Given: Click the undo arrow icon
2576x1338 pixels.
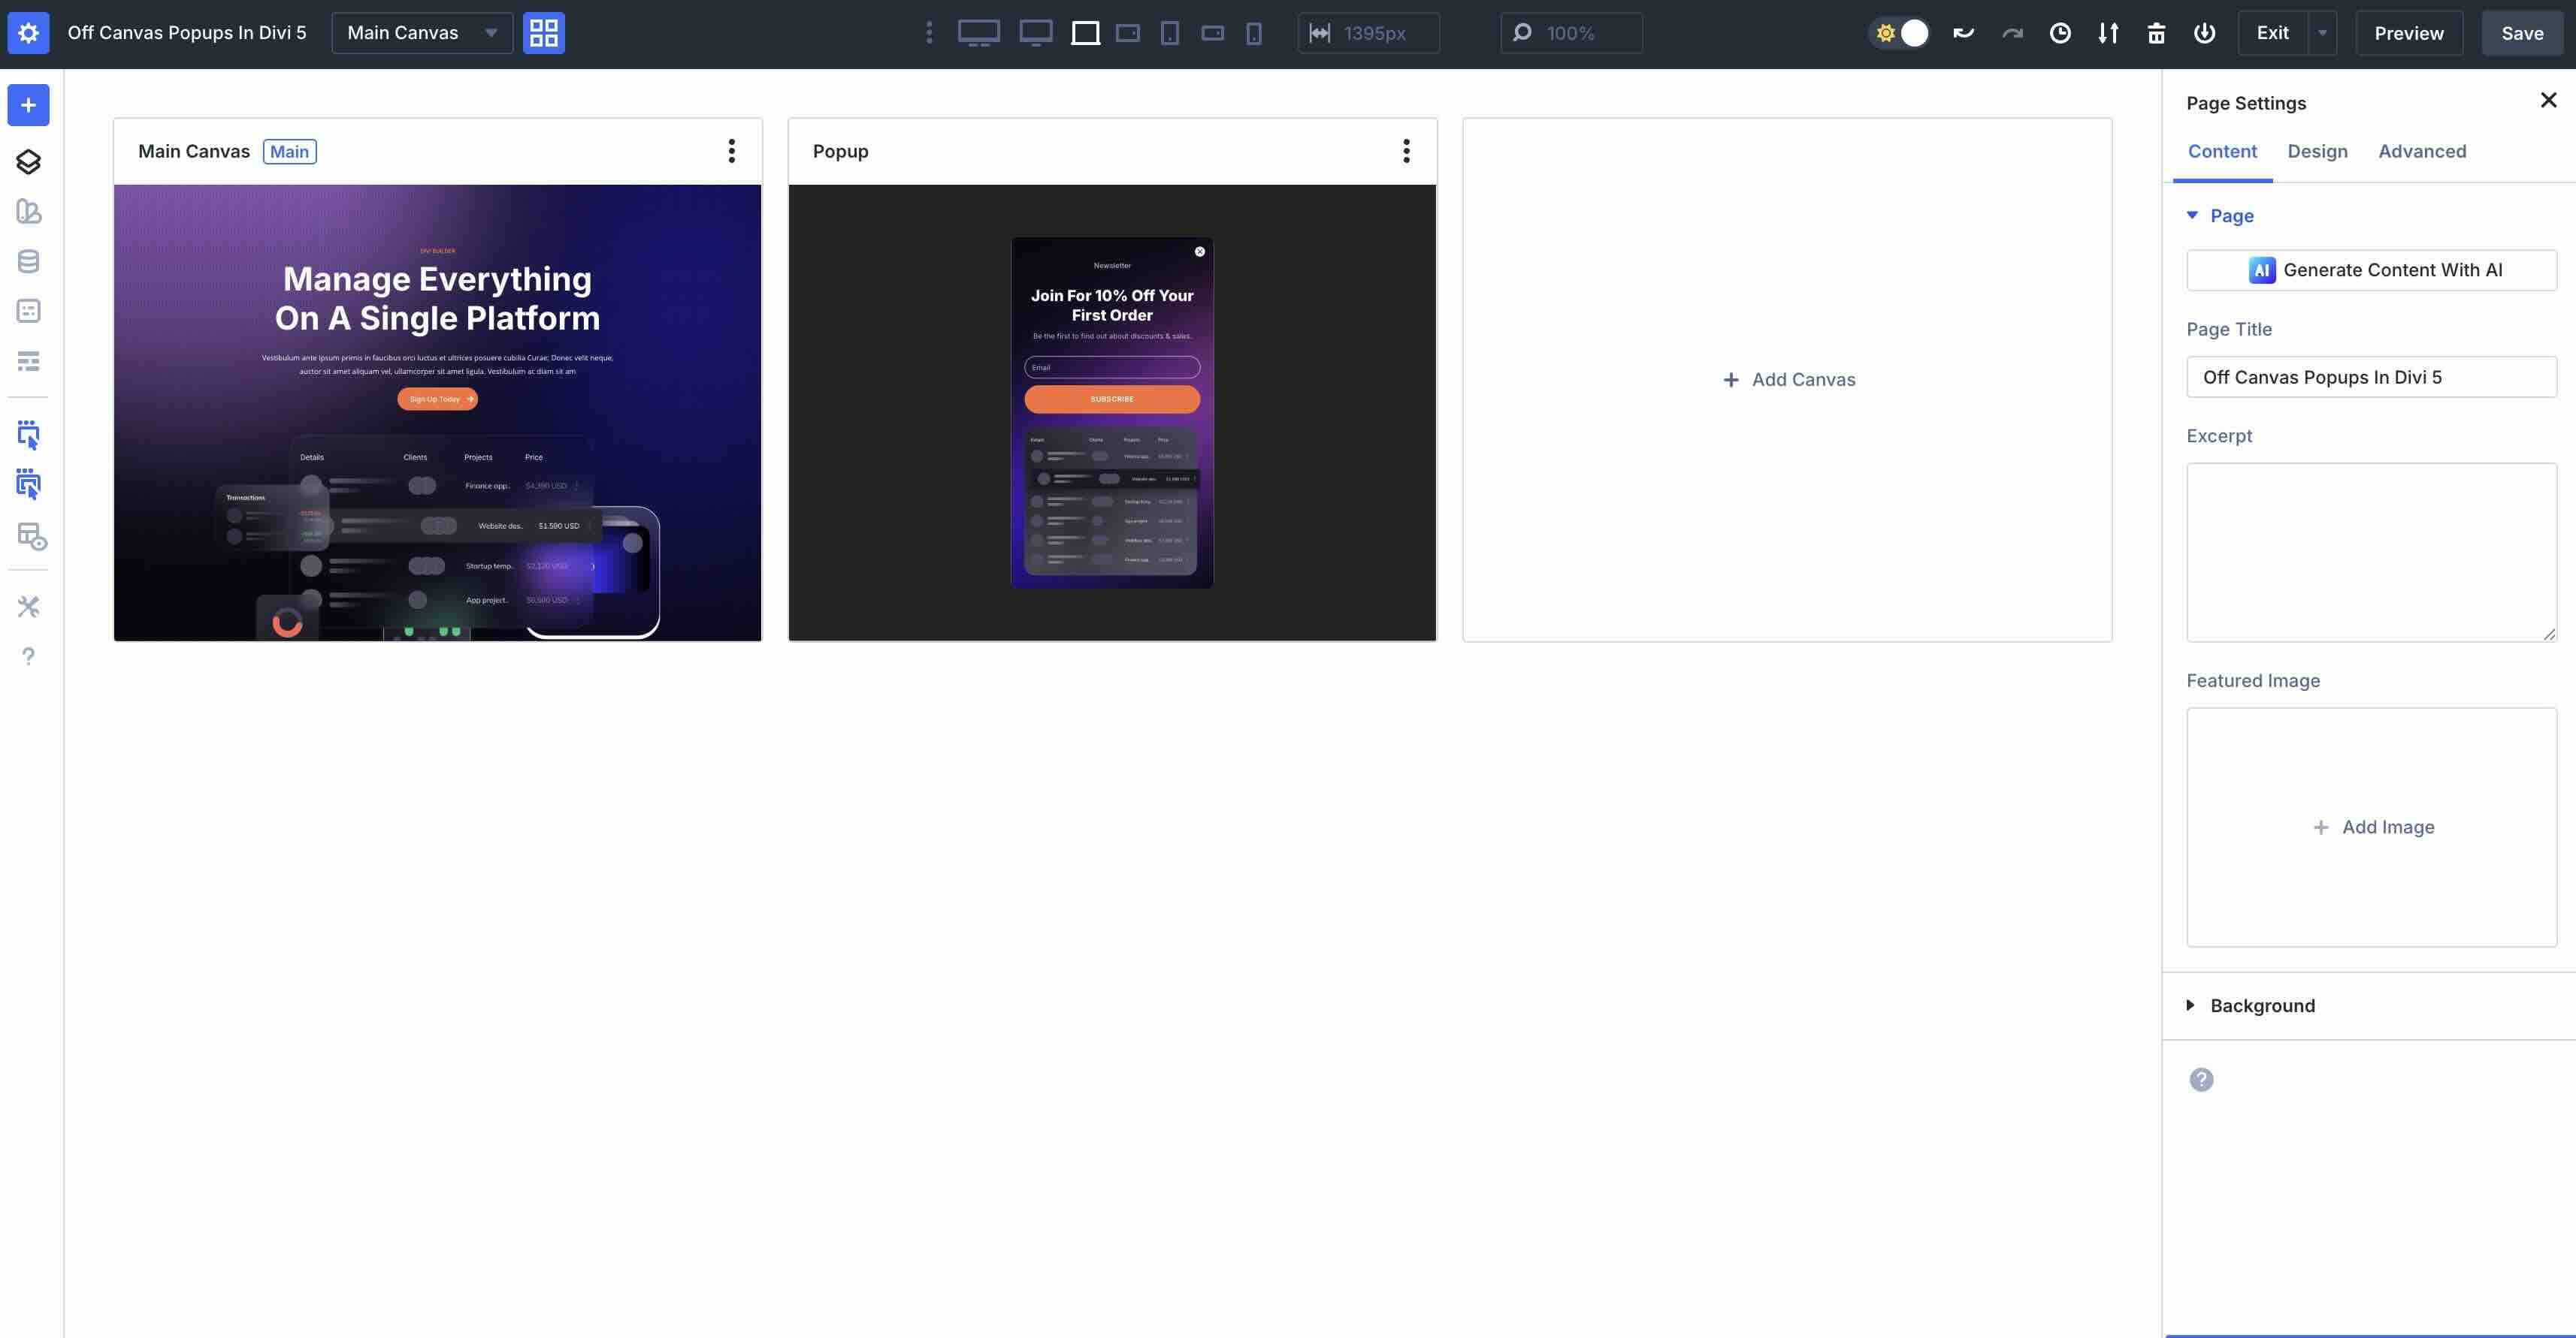Looking at the screenshot, I should (x=1963, y=33).
